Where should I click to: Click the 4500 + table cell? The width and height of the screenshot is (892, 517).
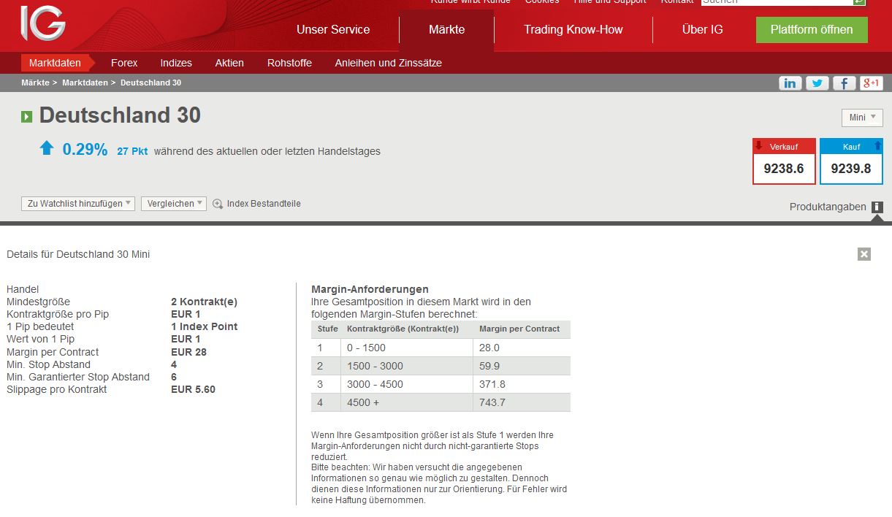pos(407,402)
